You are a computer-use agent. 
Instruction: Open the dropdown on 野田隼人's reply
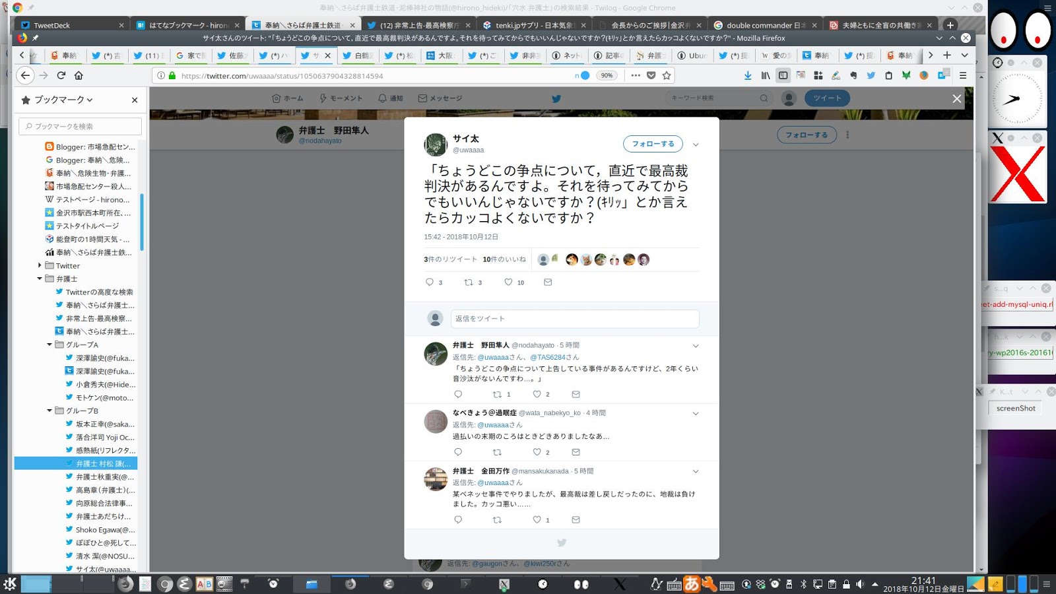(x=696, y=346)
